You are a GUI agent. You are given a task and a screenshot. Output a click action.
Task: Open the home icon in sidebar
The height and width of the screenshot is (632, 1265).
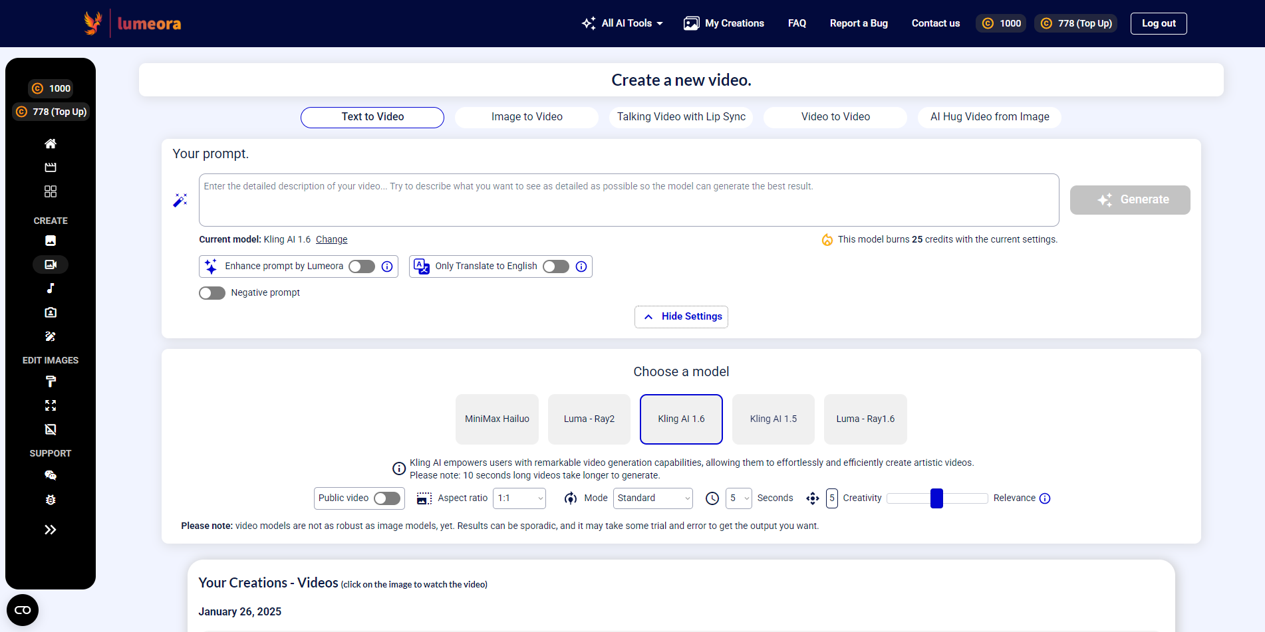[x=51, y=144]
